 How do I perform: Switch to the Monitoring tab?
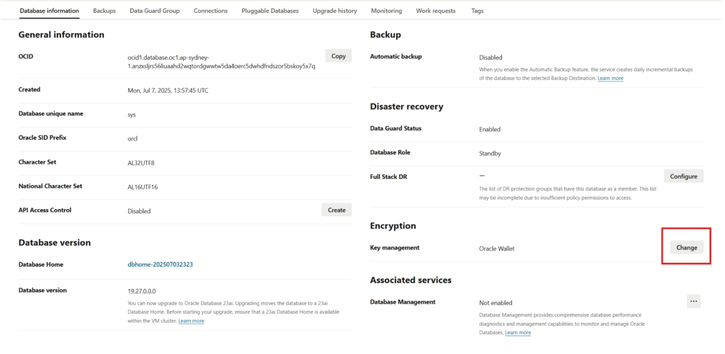pos(386,11)
